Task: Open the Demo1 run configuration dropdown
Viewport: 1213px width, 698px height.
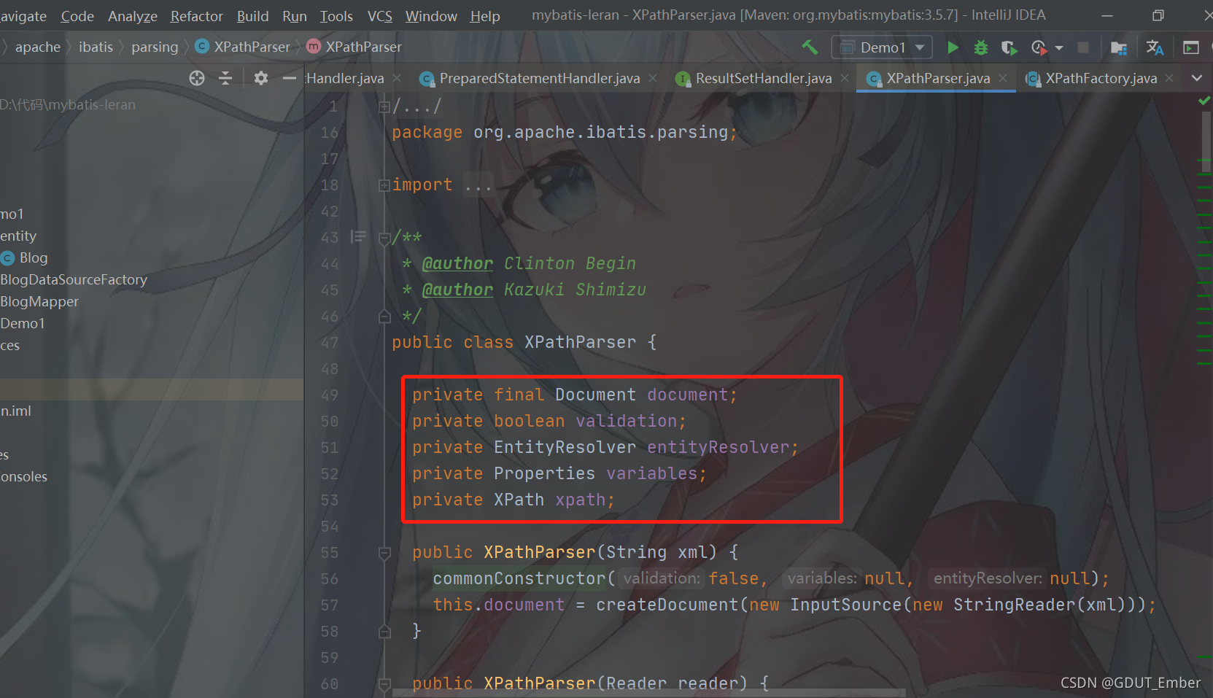Action: point(882,47)
